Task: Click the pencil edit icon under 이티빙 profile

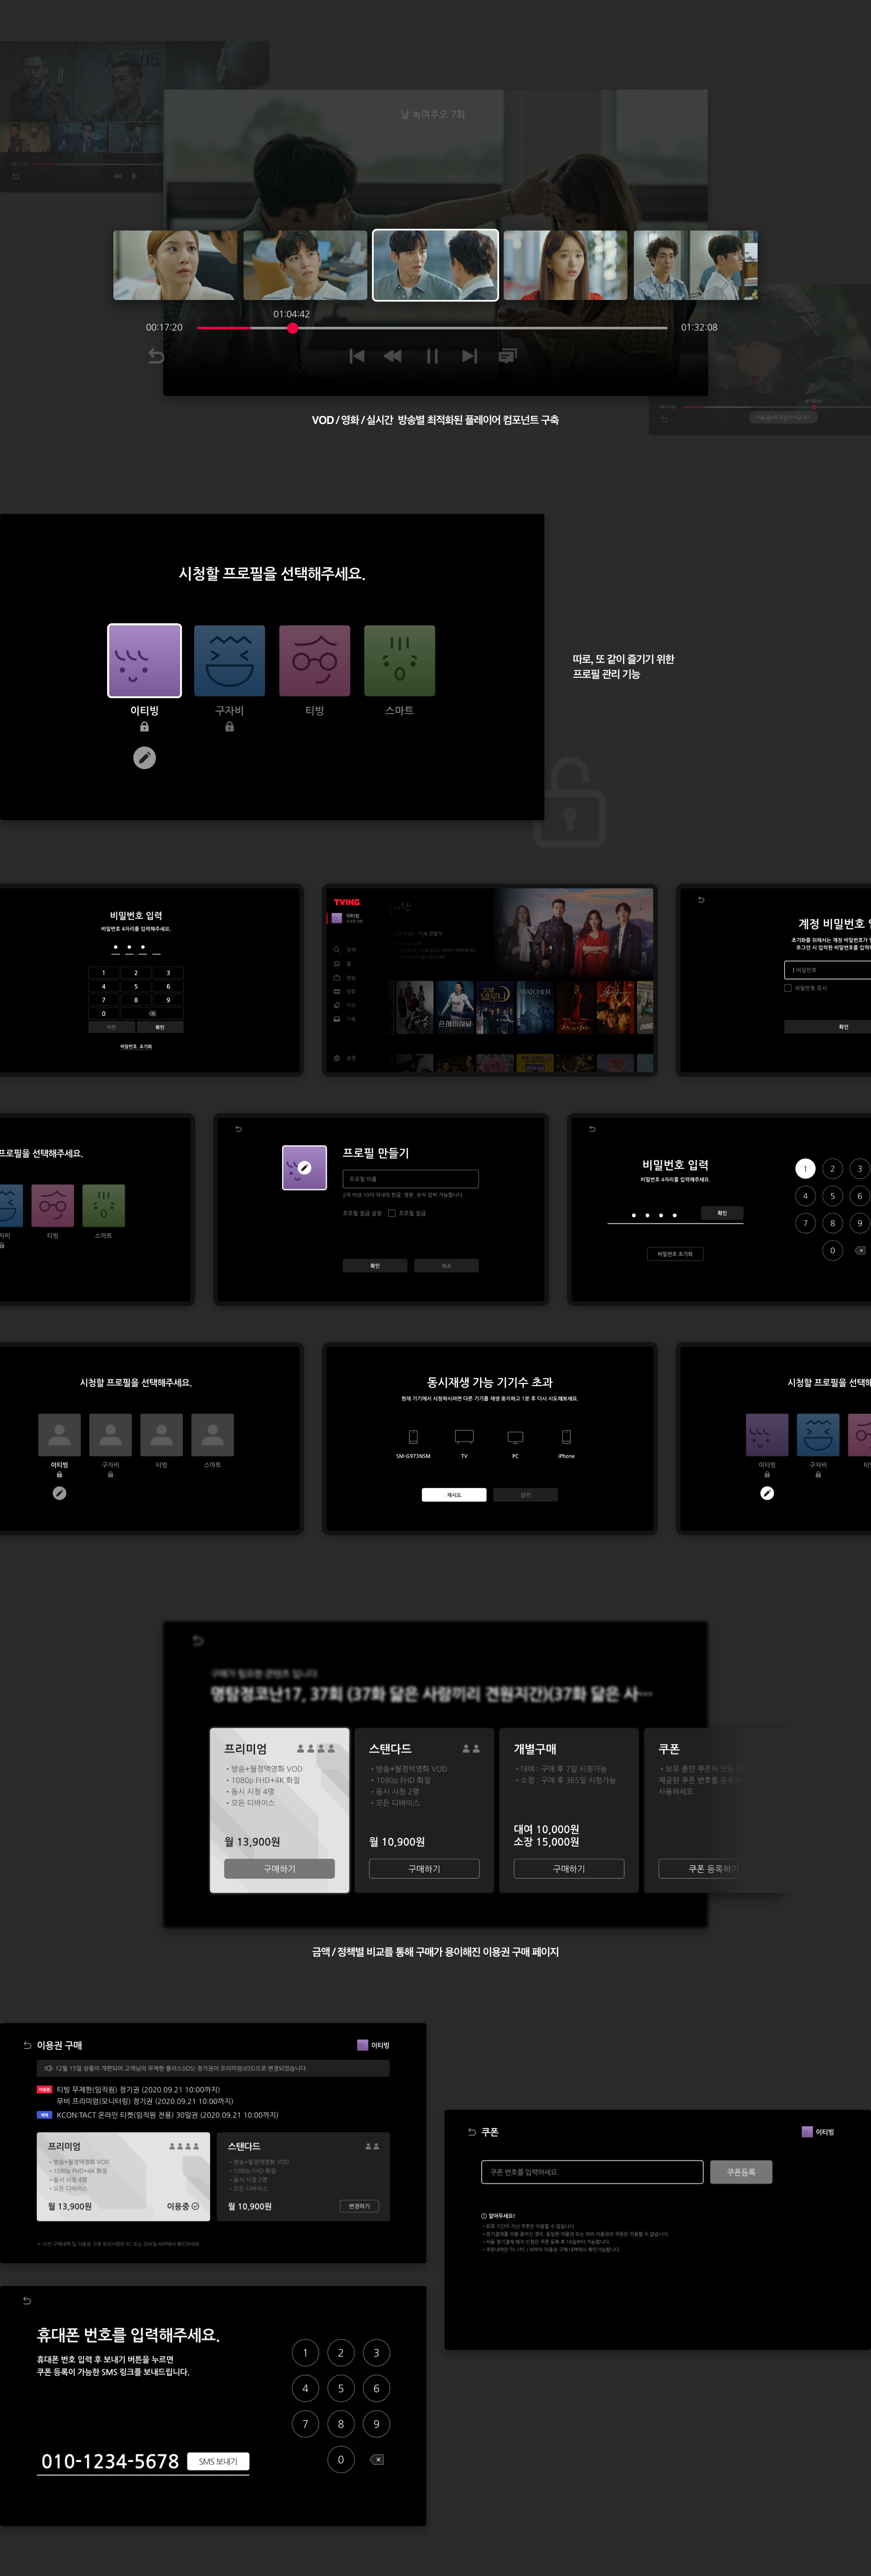Action: click(x=145, y=758)
